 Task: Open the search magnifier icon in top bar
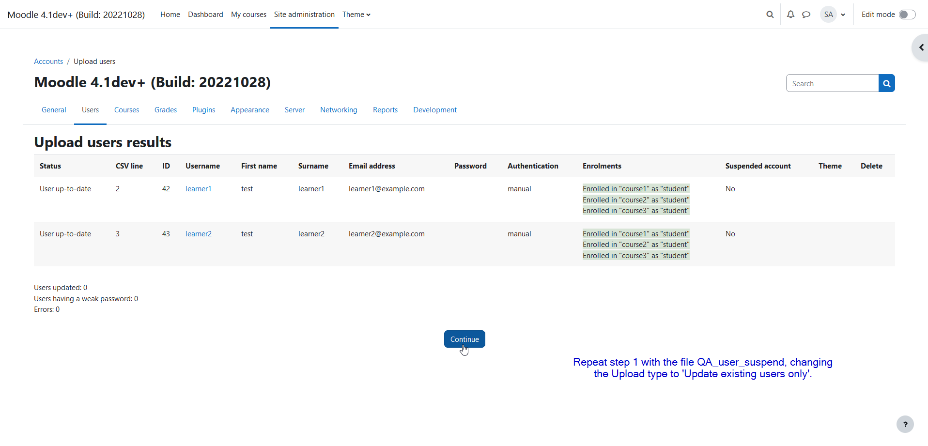(x=770, y=15)
